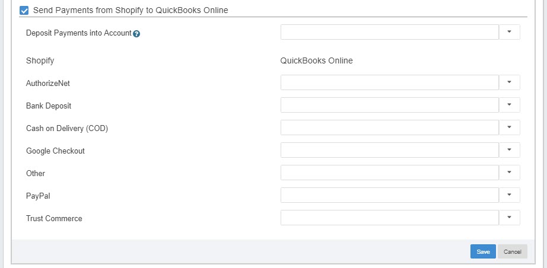Focus the Deposit Payments into Account field

390,32
